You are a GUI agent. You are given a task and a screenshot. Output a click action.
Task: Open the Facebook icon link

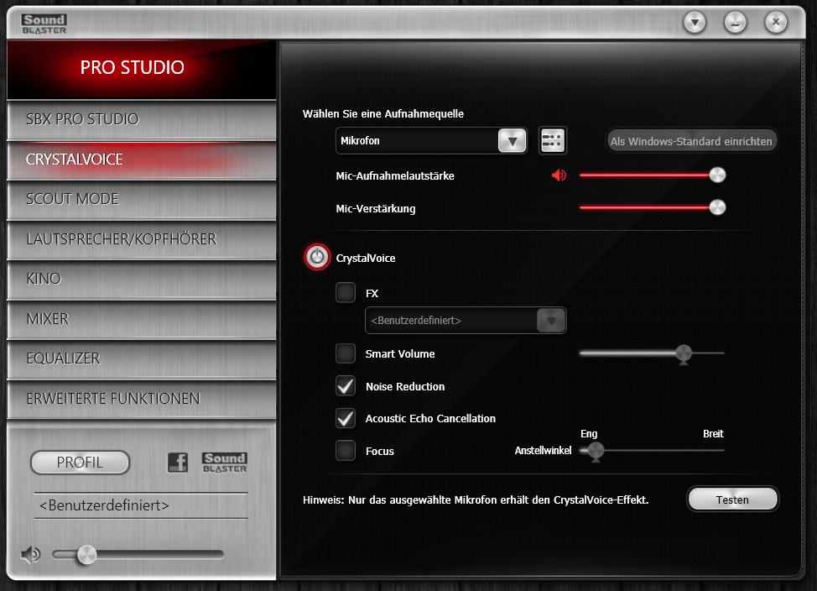[x=178, y=463]
